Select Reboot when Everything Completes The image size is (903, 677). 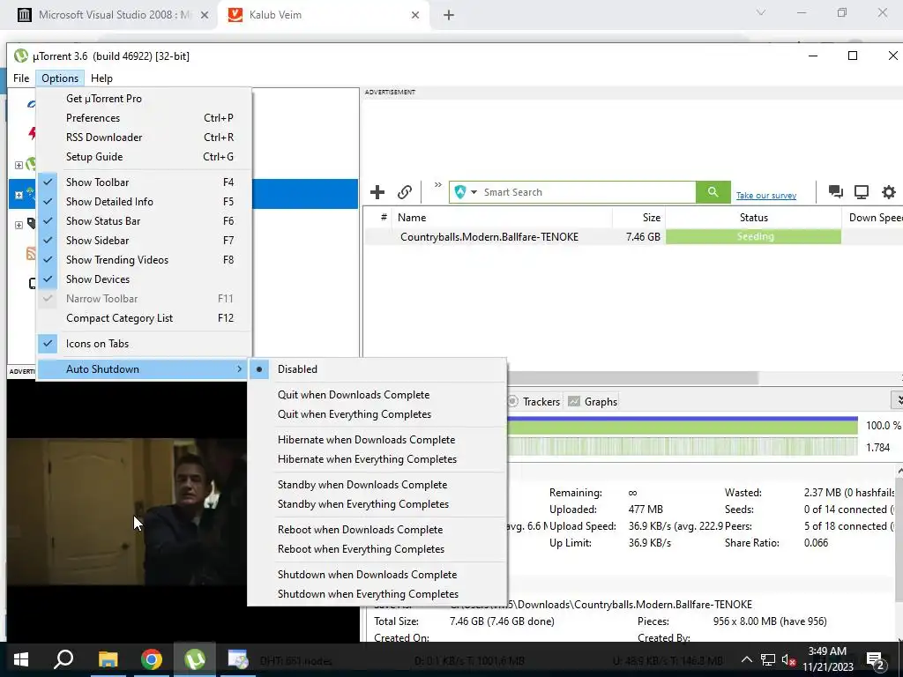click(377, 549)
